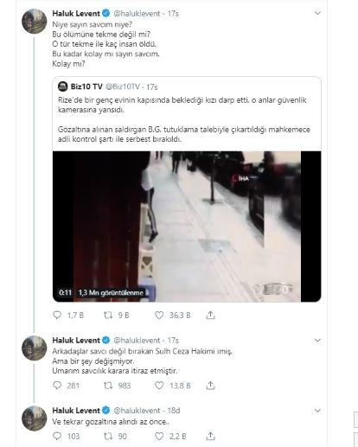Like the last tweet with 2,2 B likes

click(x=159, y=436)
